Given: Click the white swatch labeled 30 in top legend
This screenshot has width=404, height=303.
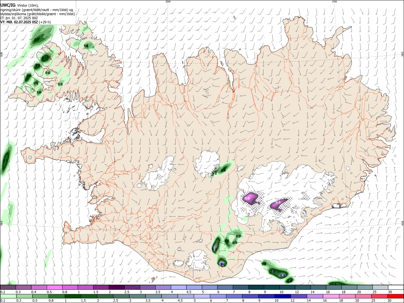Looking at the screenshot, I should 396,287.
